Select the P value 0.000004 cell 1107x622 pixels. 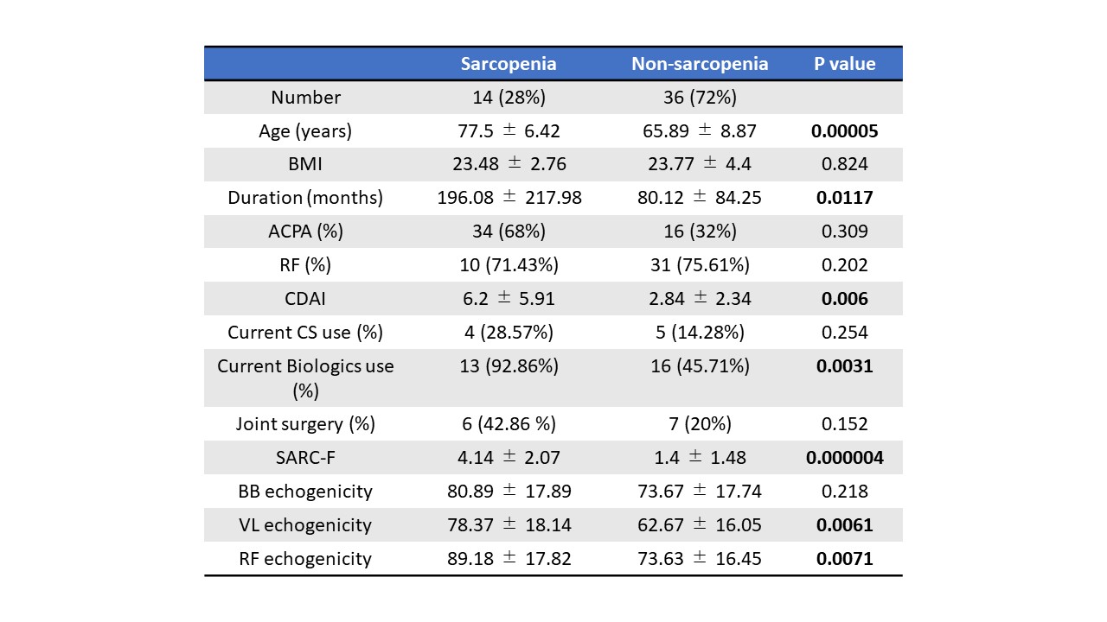click(x=844, y=458)
